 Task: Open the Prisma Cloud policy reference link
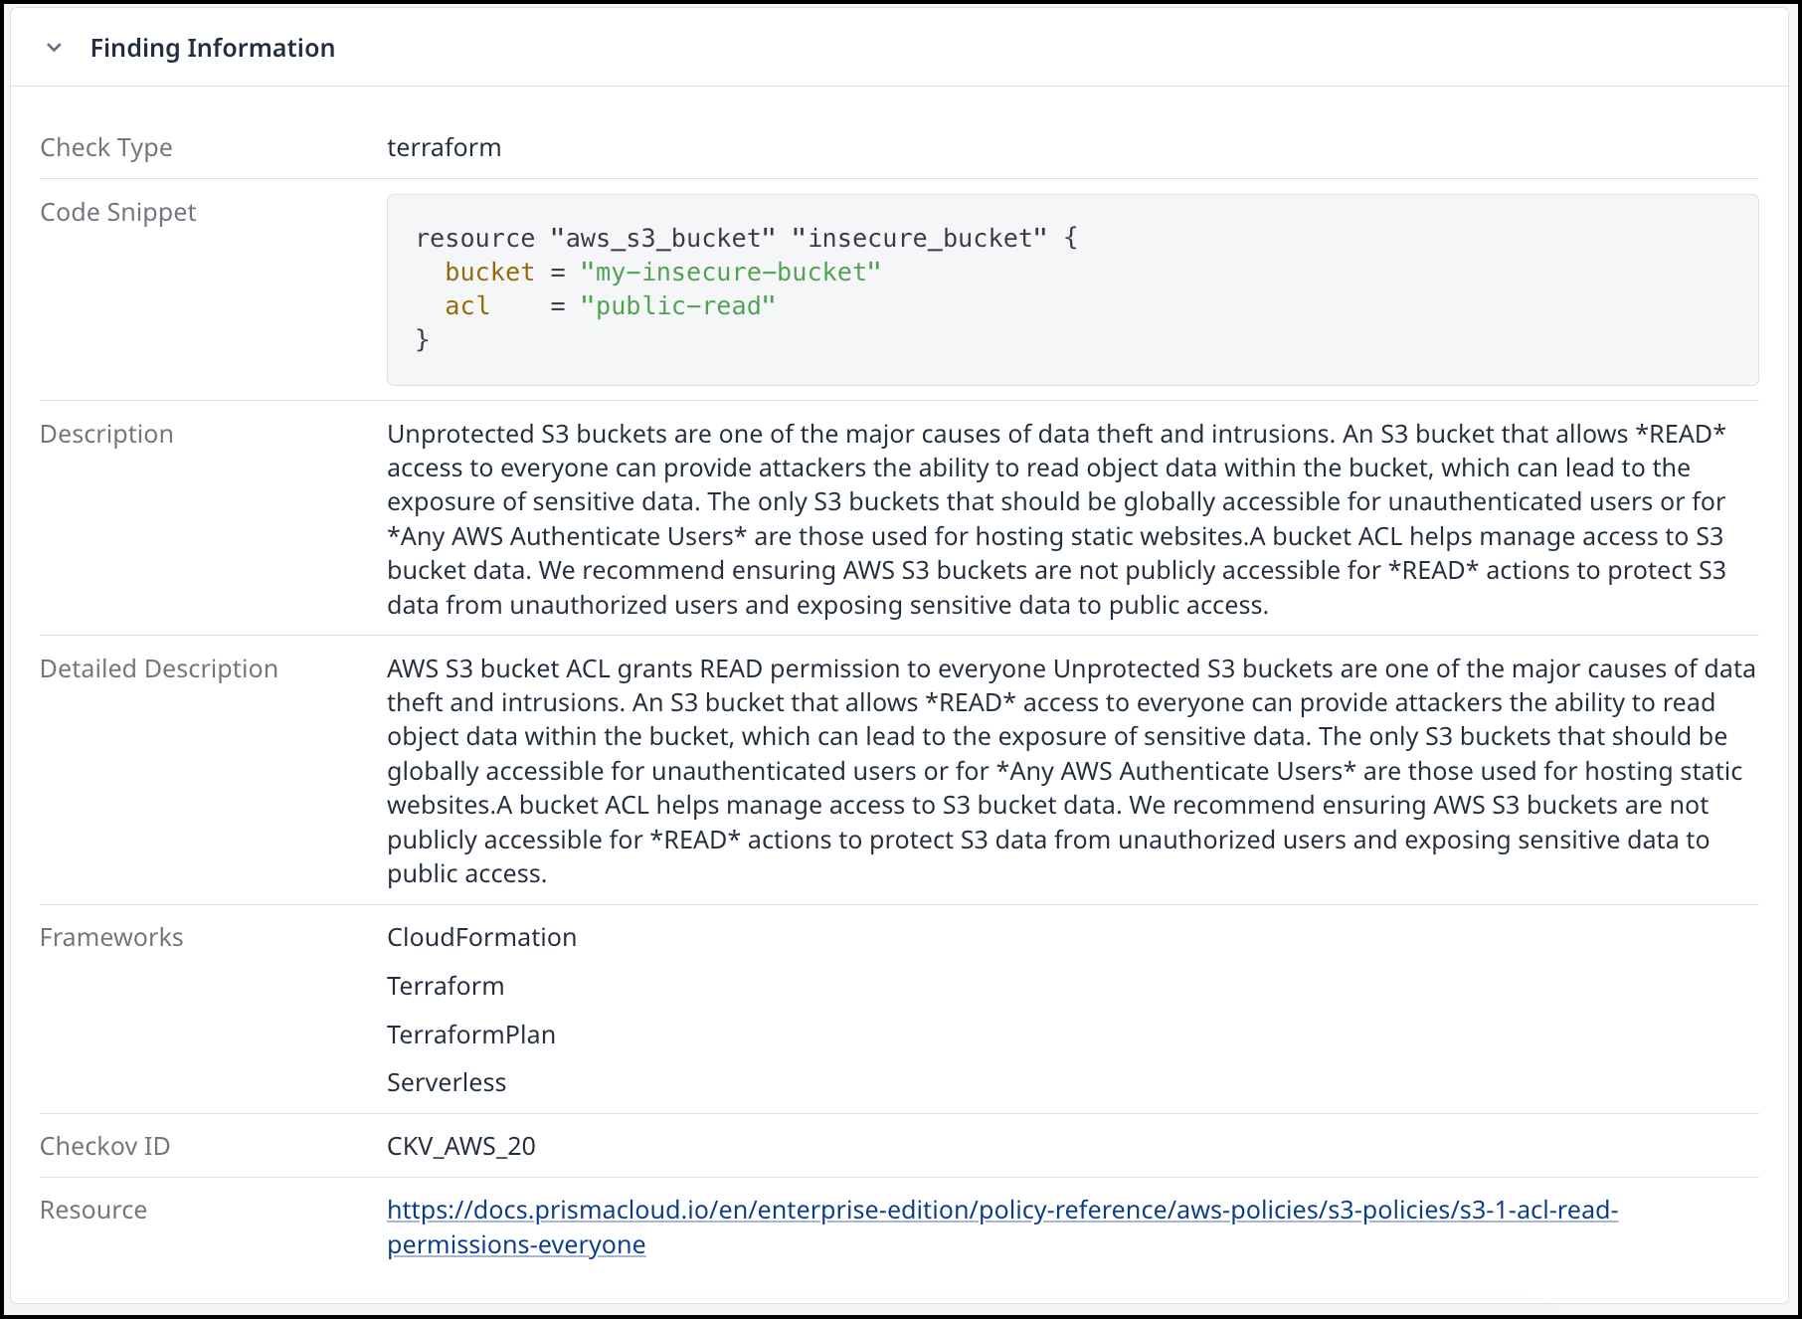pyautogui.click(x=1002, y=1226)
